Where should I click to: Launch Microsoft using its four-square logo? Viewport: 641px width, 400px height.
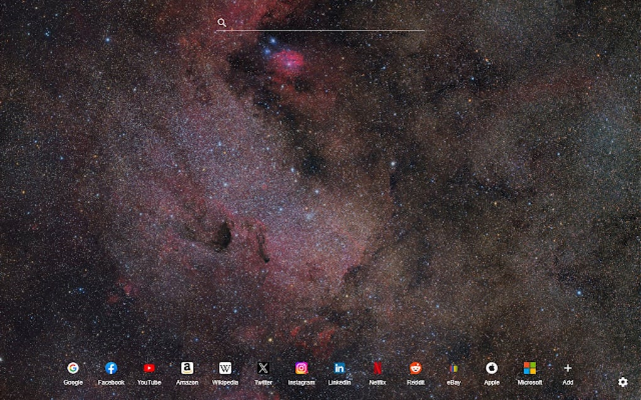pos(529,369)
